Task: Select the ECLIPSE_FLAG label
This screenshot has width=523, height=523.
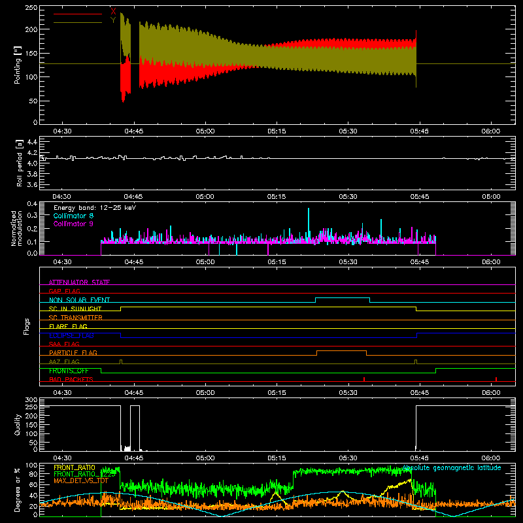Action: [x=71, y=335]
